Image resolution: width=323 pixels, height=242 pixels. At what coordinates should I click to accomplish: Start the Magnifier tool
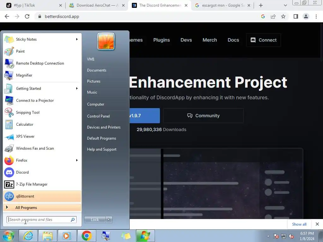(x=42, y=75)
